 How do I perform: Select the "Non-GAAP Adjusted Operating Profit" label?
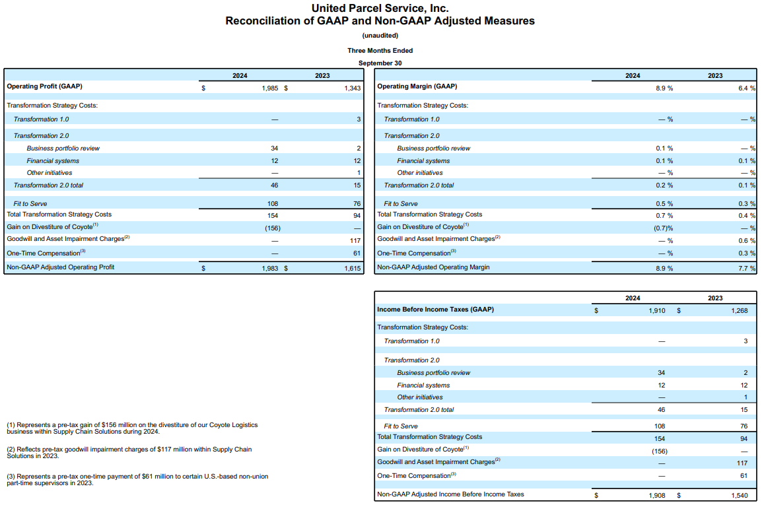61,267
